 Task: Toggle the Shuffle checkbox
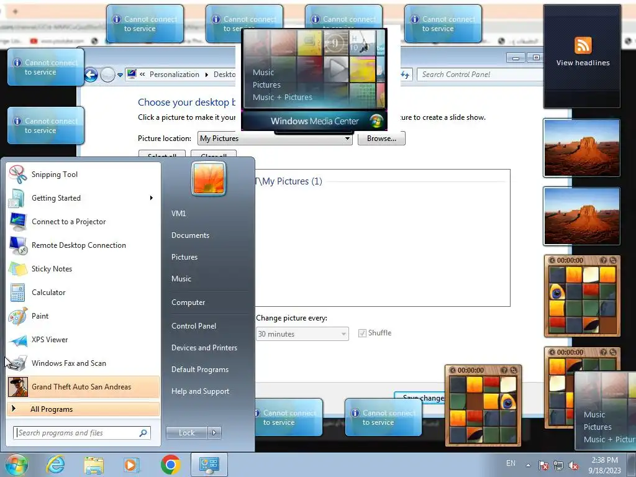(x=362, y=333)
